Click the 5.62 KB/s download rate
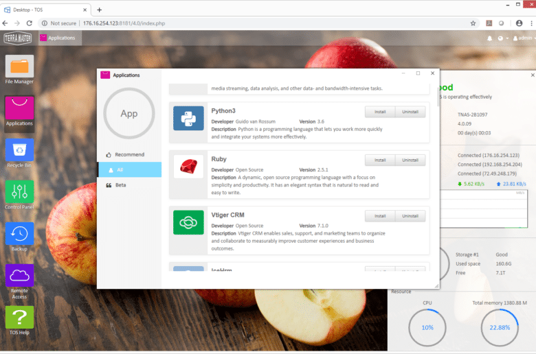 pyautogui.click(x=471, y=184)
